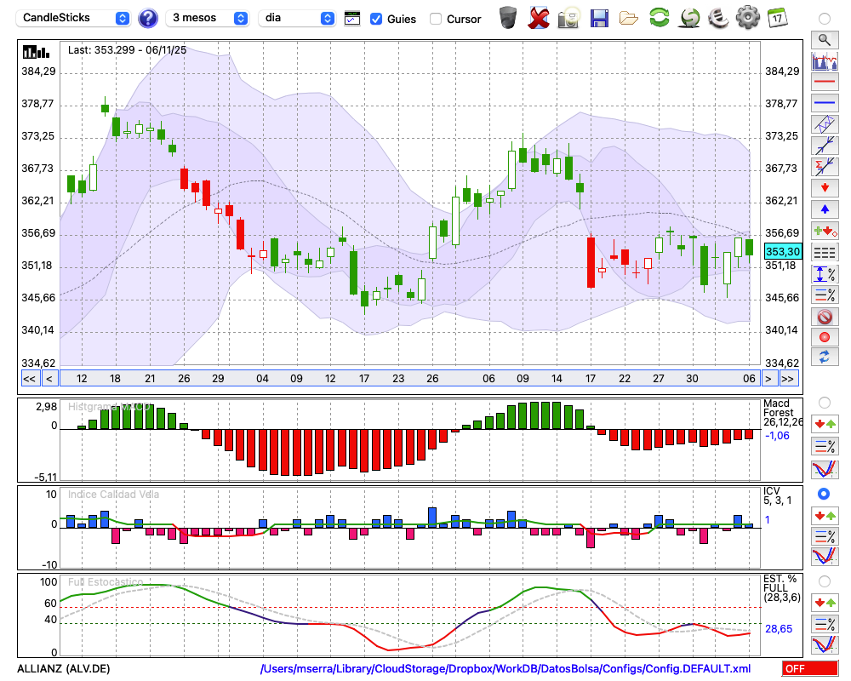Click the green refresh arrows icon

659,17
